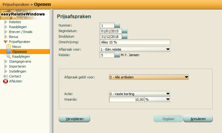Expand the Brieven / Emails arrow

tap(6, 32)
